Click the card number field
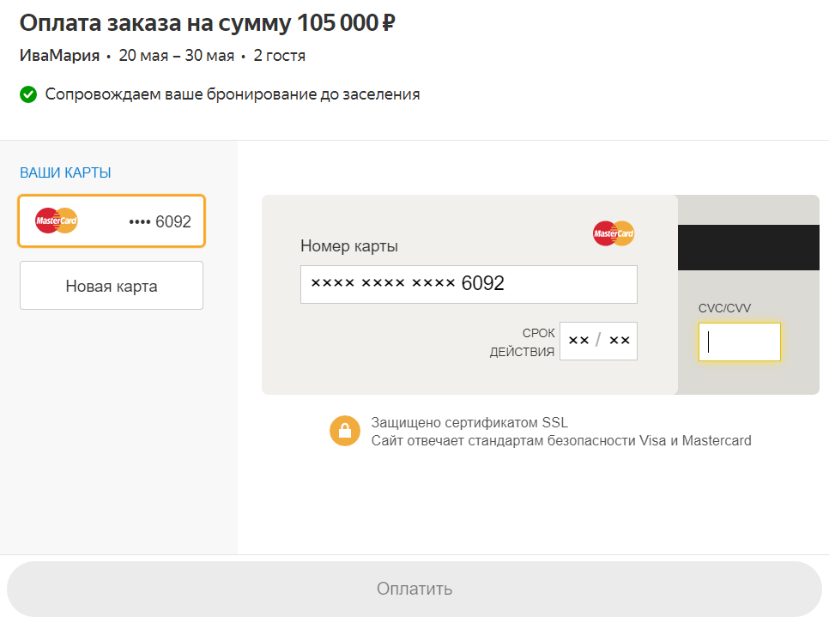 click(469, 285)
